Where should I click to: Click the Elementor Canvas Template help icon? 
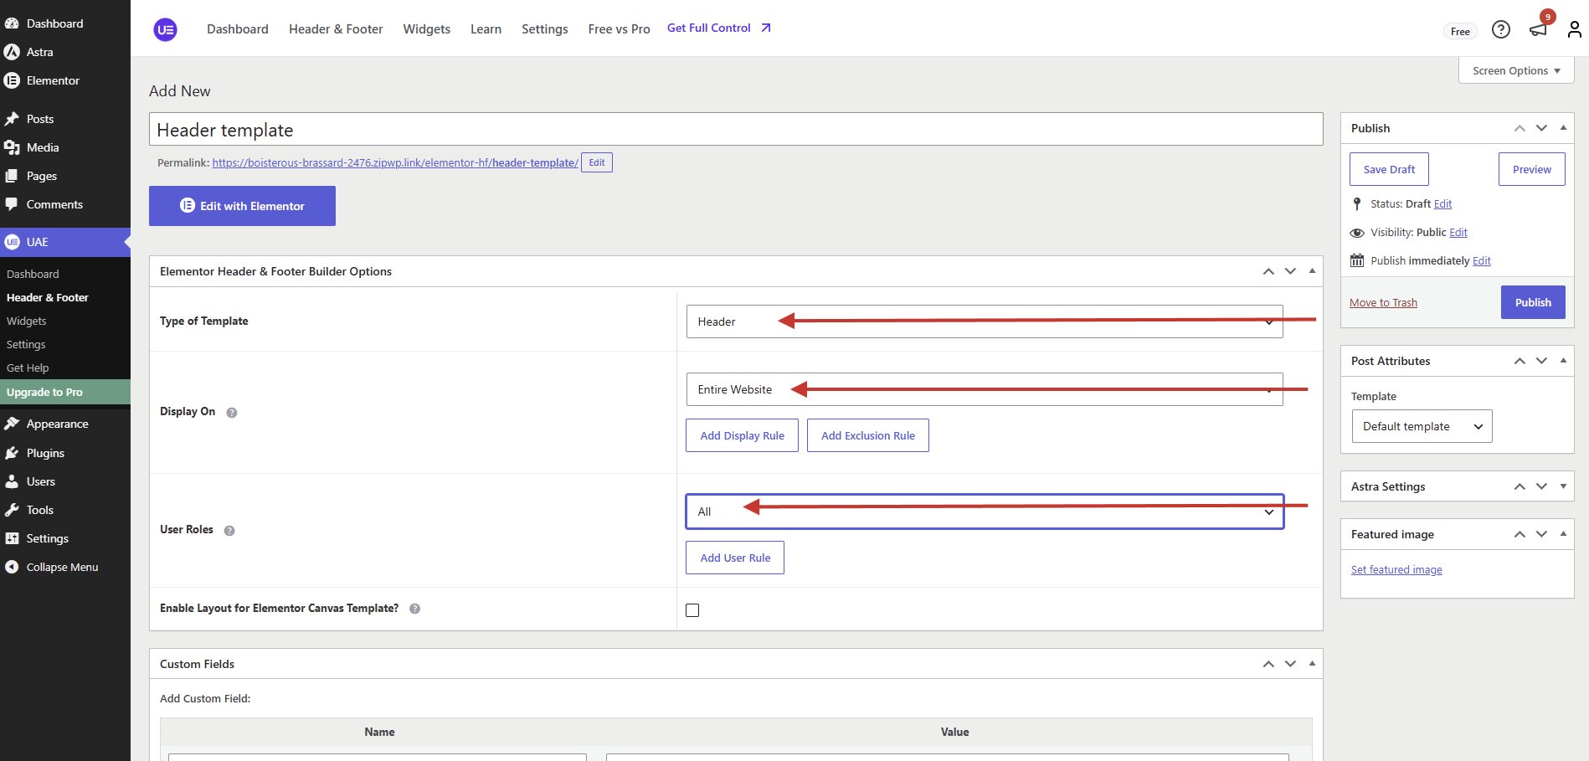click(414, 609)
